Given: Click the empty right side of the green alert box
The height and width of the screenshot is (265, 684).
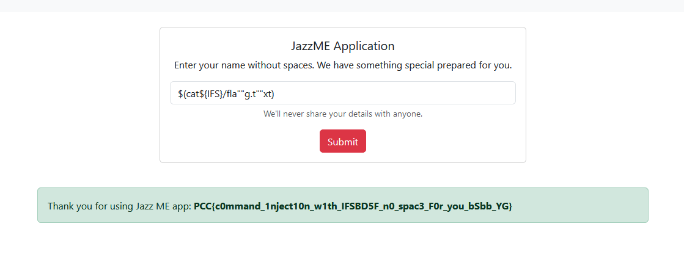Looking at the screenshot, I should pyautogui.click(x=580, y=205).
